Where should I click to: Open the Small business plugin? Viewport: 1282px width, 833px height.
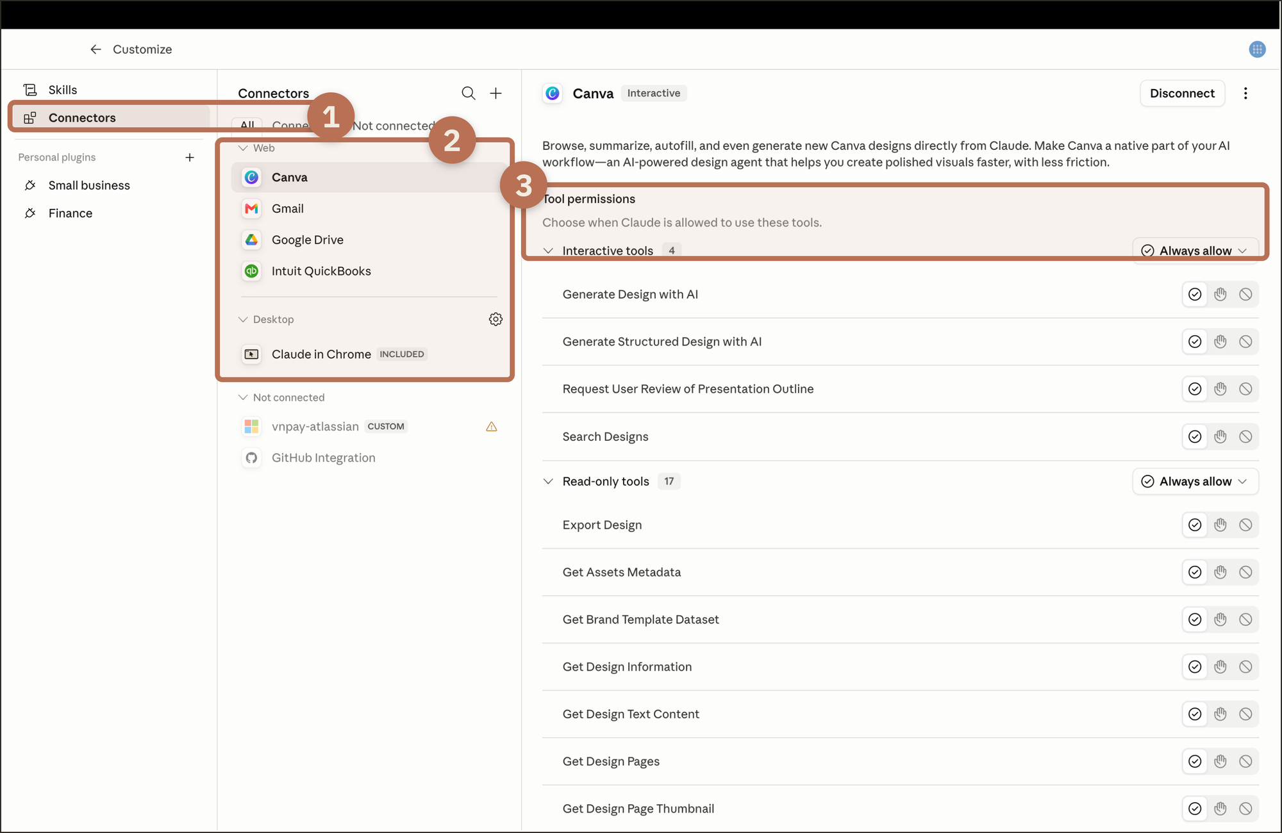pos(89,185)
